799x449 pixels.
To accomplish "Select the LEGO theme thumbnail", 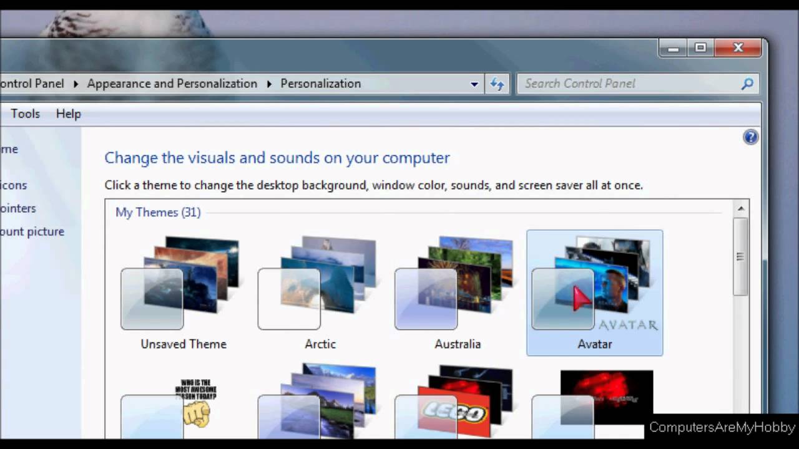I will click(457, 402).
